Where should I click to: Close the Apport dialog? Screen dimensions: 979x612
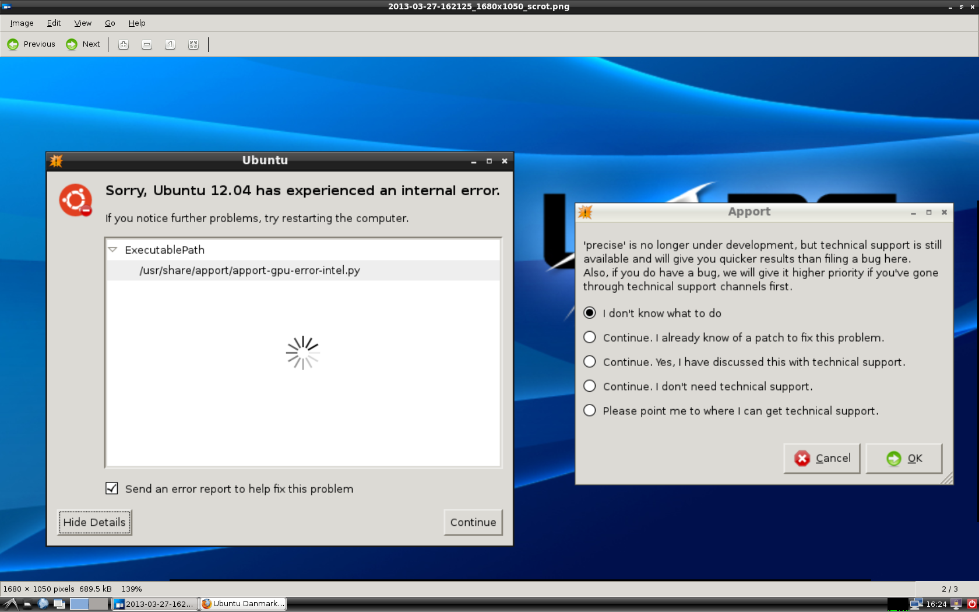tap(945, 213)
